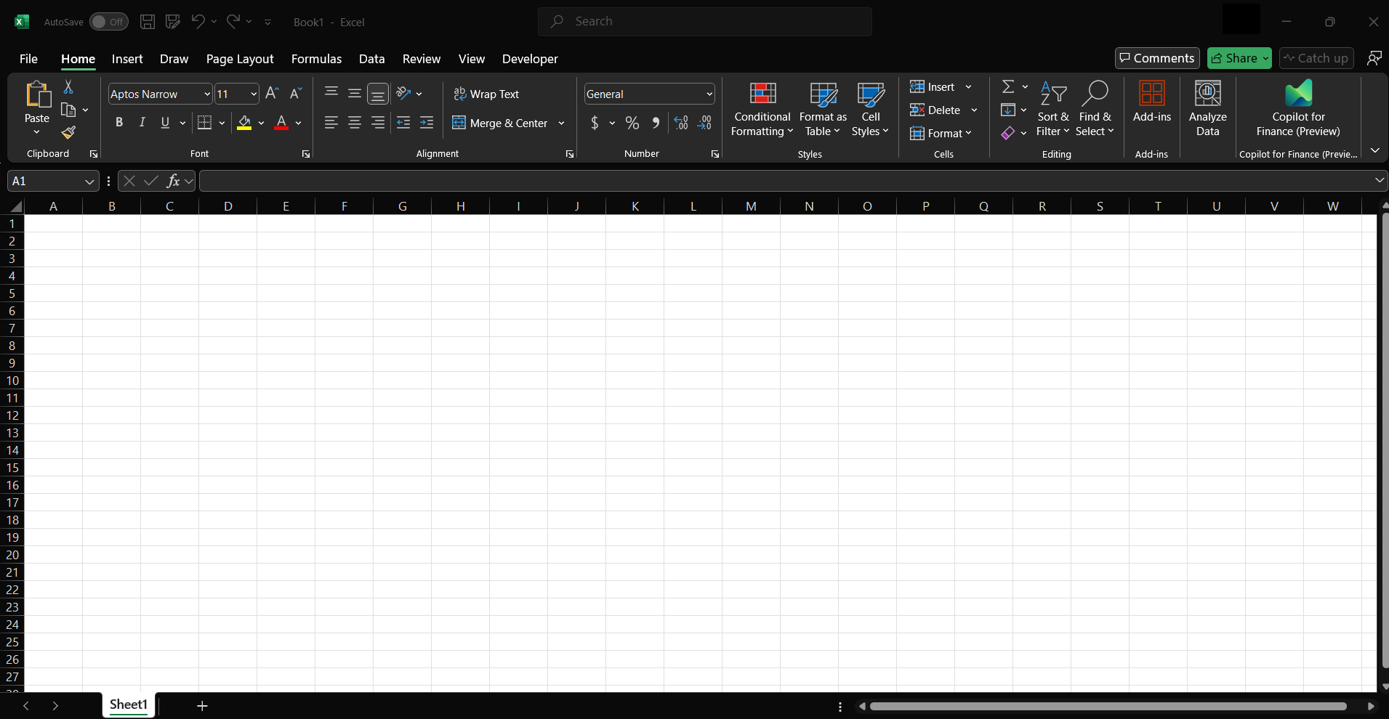Screen dimensions: 1389x719
Task: Switch to the Data tab
Action: 371,59
